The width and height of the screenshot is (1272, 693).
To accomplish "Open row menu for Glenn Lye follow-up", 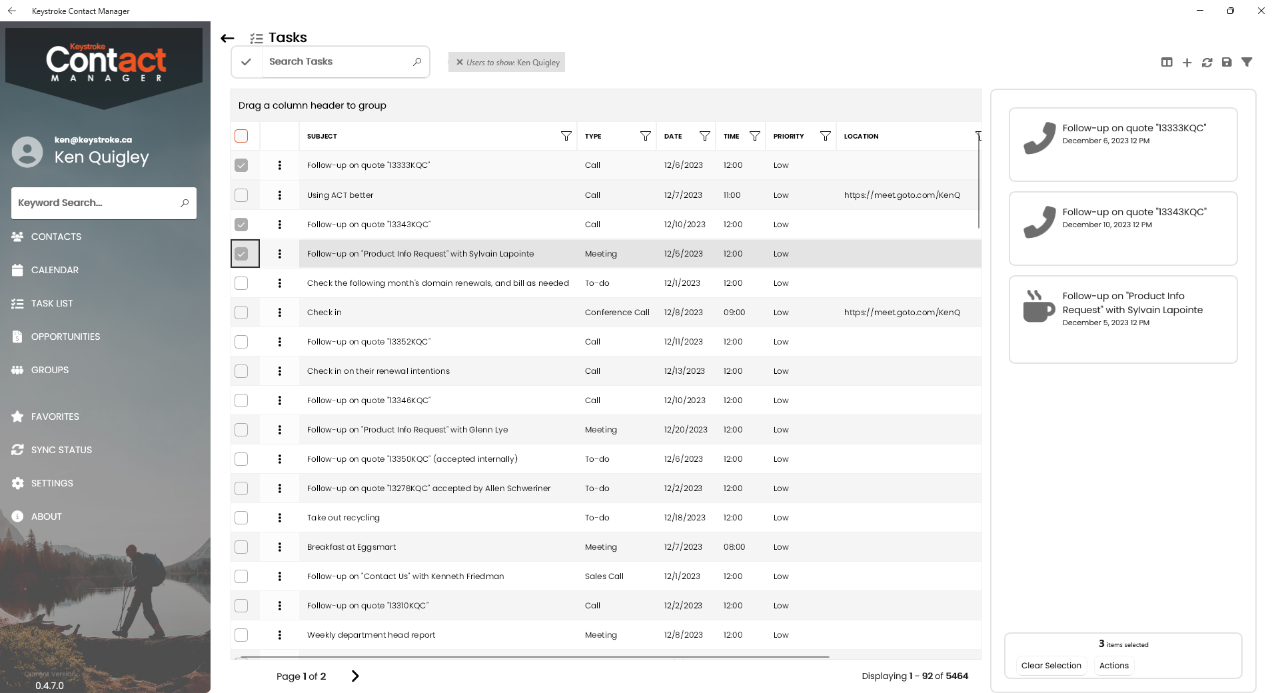I will pyautogui.click(x=279, y=430).
